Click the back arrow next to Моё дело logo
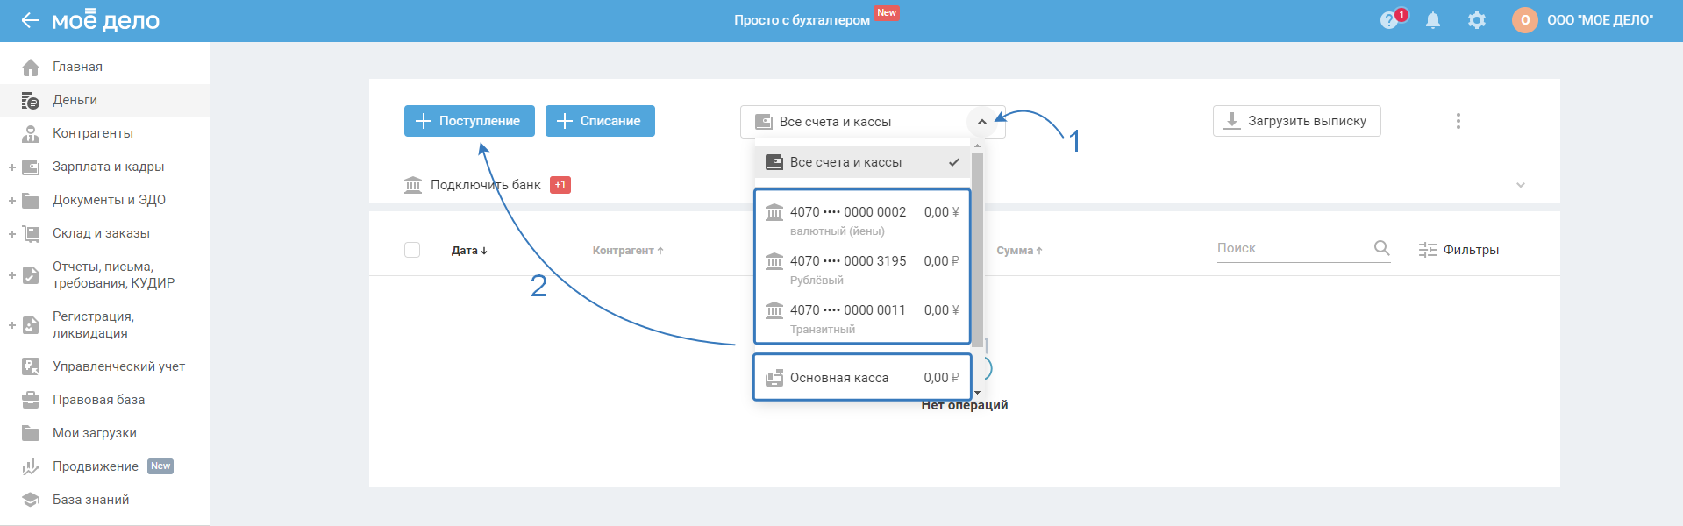1683x526 pixels. coord(31,20)
